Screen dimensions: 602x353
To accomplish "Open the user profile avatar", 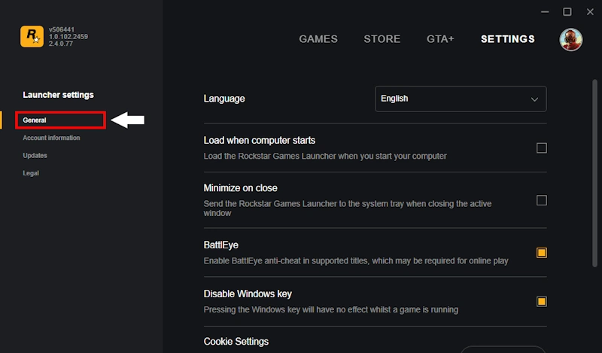I will click(x=570, y=39).
